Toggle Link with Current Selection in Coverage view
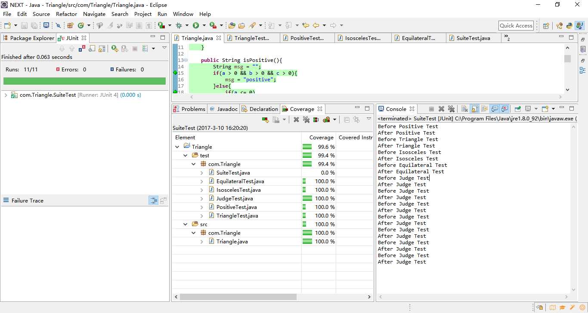The width and height of the screenshot is (588, 313). pyautogui.click(x=356, y=120)
